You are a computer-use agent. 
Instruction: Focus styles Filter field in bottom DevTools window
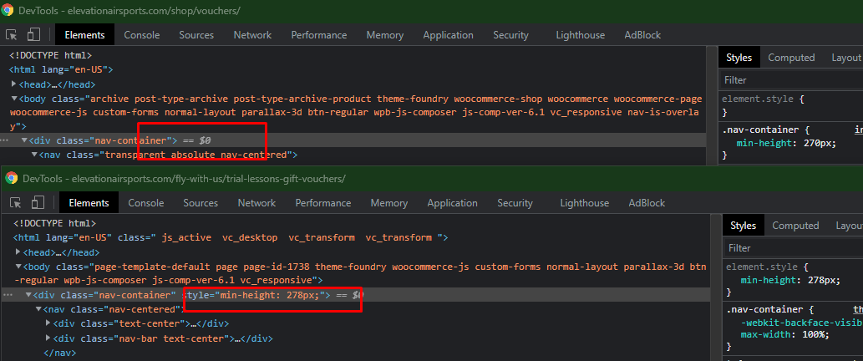click(x=793, y=247)
